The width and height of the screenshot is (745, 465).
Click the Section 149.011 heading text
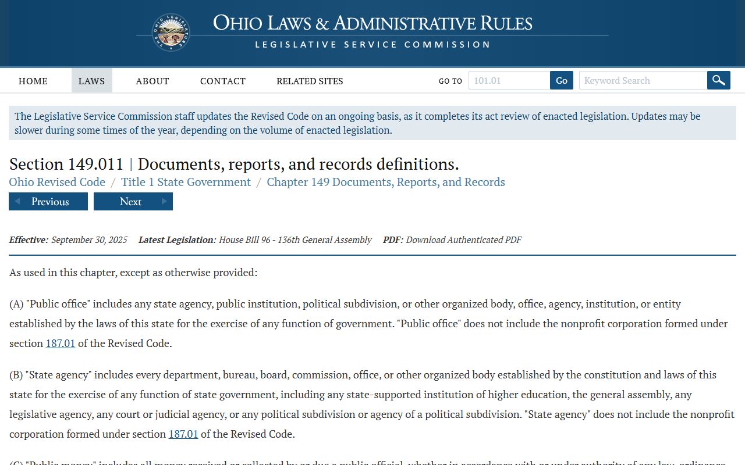pos(234,164)
